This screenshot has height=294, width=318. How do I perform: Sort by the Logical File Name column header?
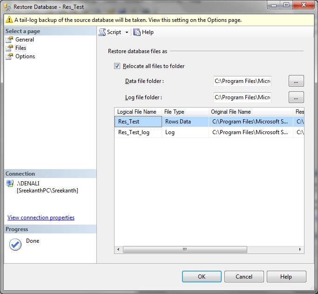pyautogui.click(x=137, y=112)
